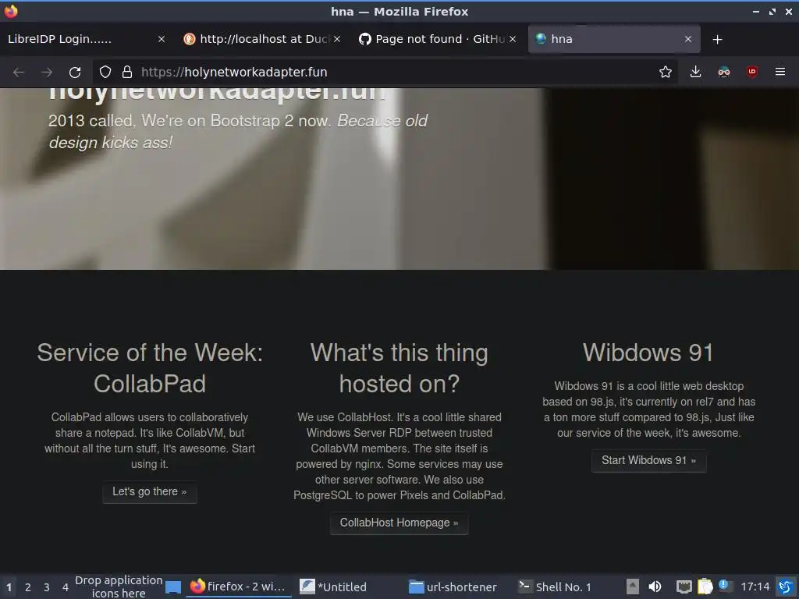This screenshot has height=599, width=799.
Task: Open the uBlock Origin extension icon
Action: [751, 72]
